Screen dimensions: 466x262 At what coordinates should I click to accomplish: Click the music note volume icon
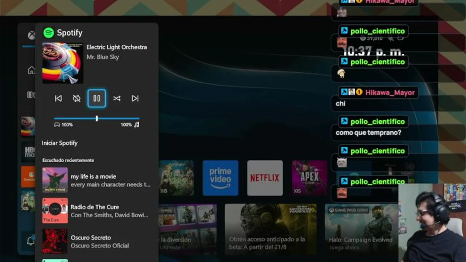pyautogui.click(x=137, y=125)
